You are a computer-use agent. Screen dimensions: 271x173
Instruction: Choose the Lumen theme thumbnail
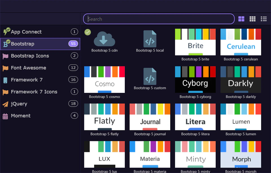tap(241, 117)
